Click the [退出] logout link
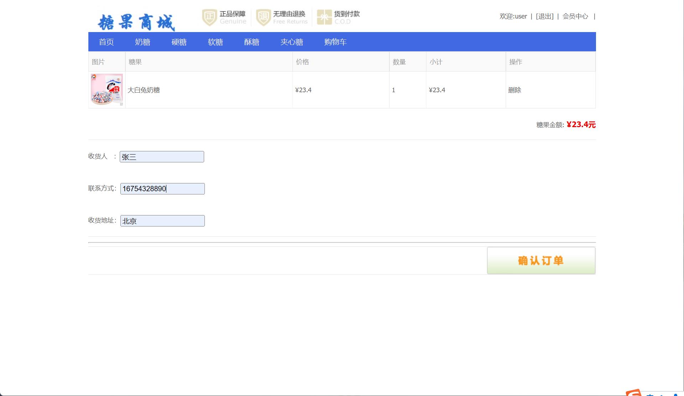The height and width of the screenshot is (396, 684). tap(544, 16)
